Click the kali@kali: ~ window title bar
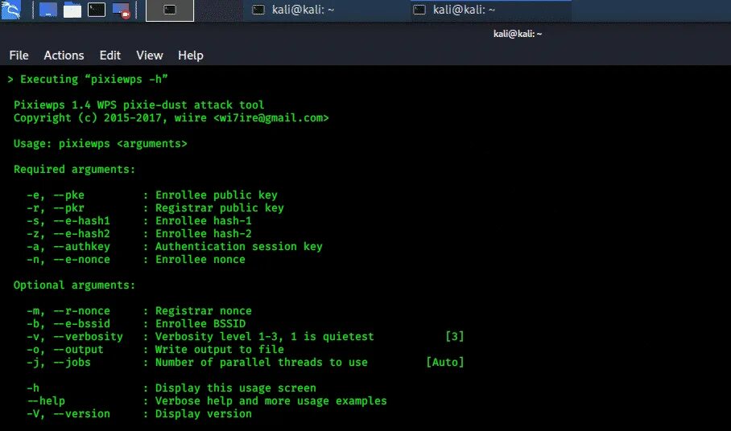 518,34
